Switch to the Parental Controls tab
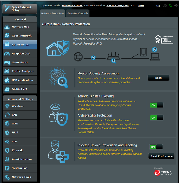179x183 pixels. 77,13
